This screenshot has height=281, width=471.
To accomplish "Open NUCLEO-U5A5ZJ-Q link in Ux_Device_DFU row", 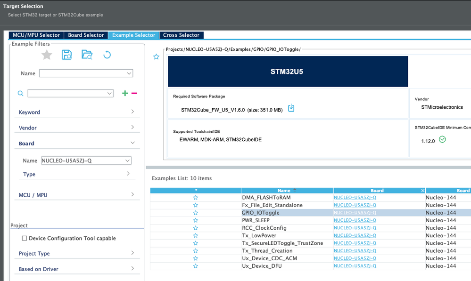I will [355, 266].
